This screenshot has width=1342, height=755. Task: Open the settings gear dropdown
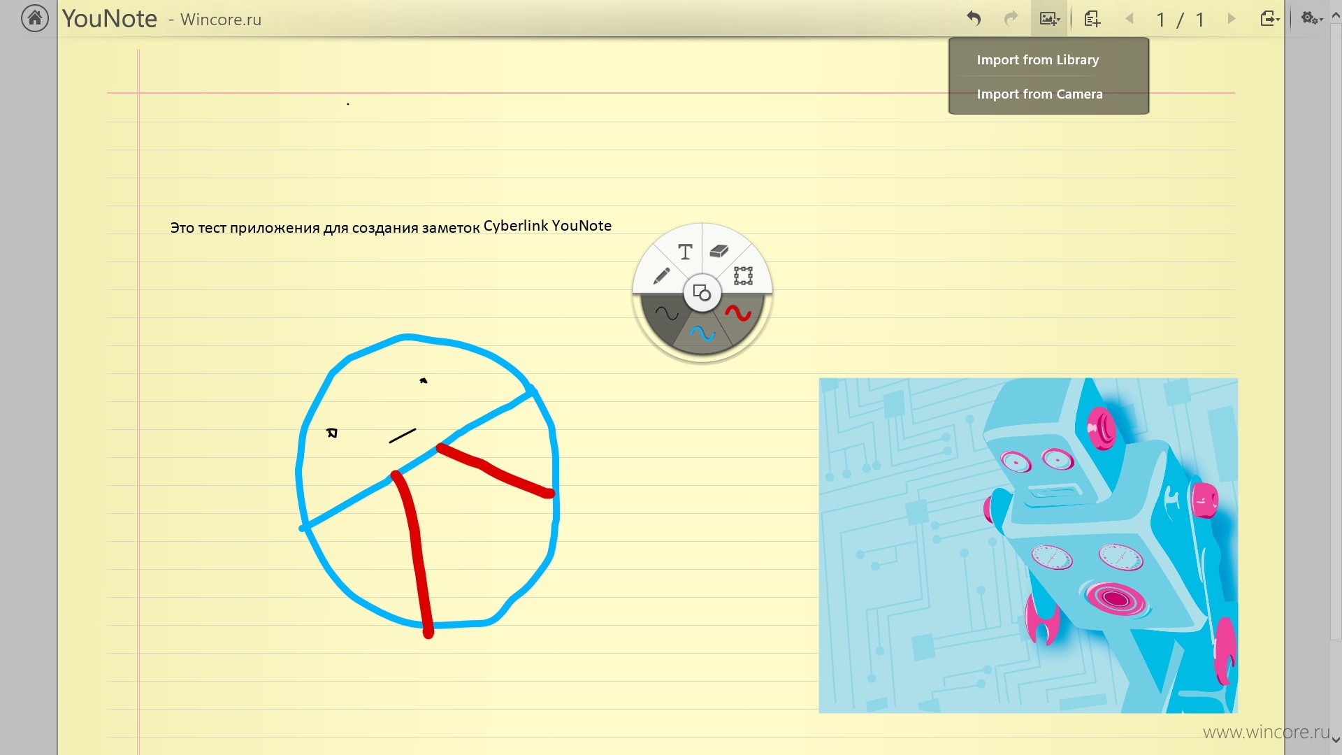click(x=1311, y=18)
